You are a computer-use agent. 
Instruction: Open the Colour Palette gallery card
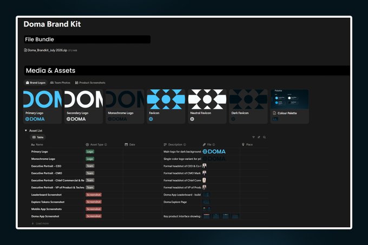tap(290, 106)
